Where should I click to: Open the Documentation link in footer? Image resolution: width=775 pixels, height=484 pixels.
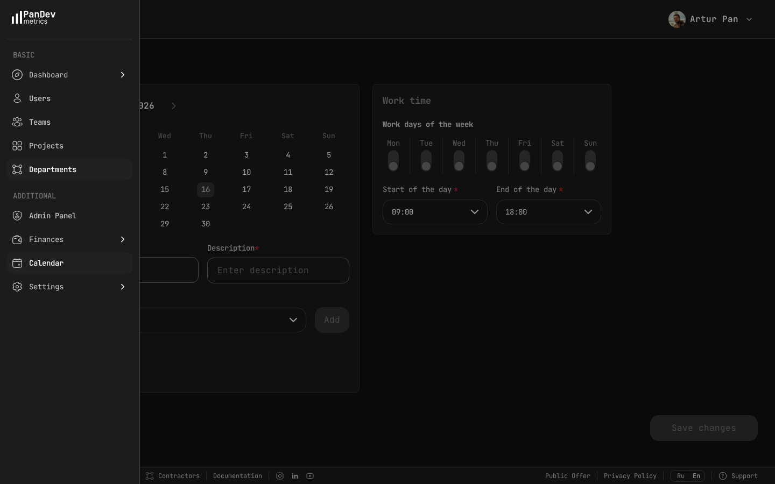(237, 476)
